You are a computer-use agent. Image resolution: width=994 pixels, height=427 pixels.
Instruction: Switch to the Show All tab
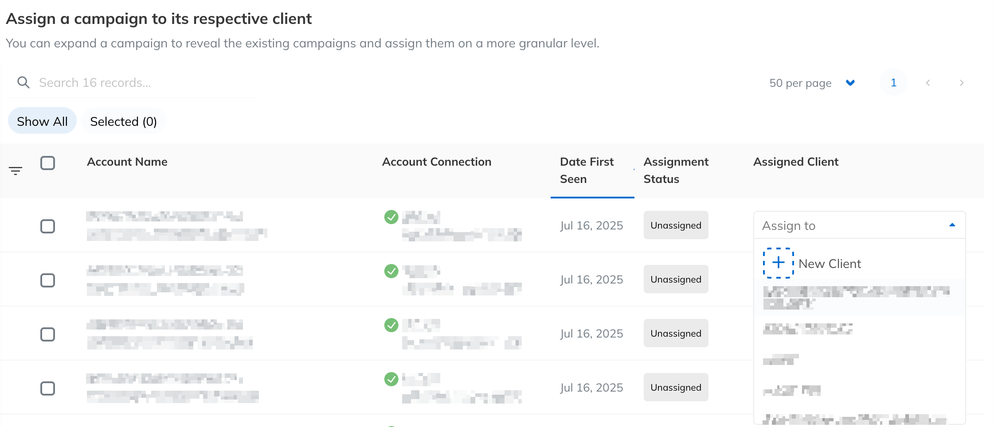(x=42, y=120)
